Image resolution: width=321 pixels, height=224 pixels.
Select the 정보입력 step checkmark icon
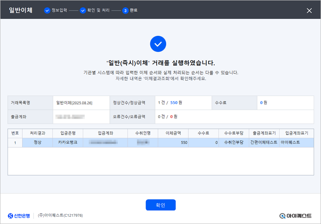point(47,10)
